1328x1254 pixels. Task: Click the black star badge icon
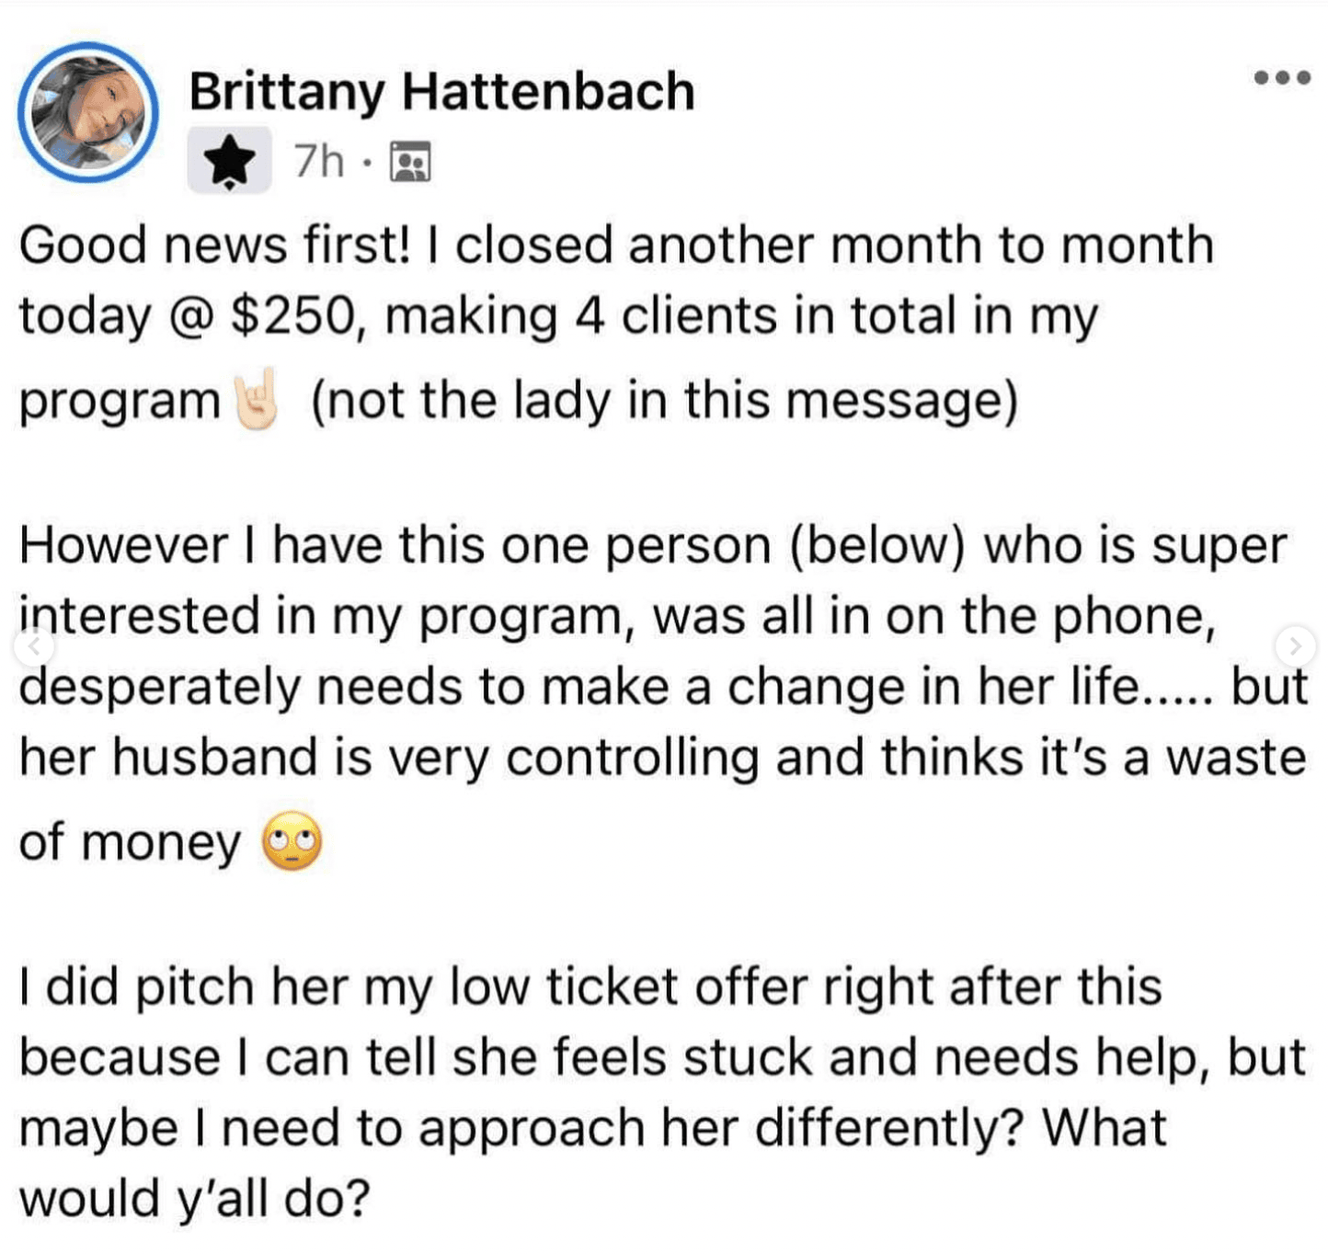pyautogui.click(x=229, y=160)
